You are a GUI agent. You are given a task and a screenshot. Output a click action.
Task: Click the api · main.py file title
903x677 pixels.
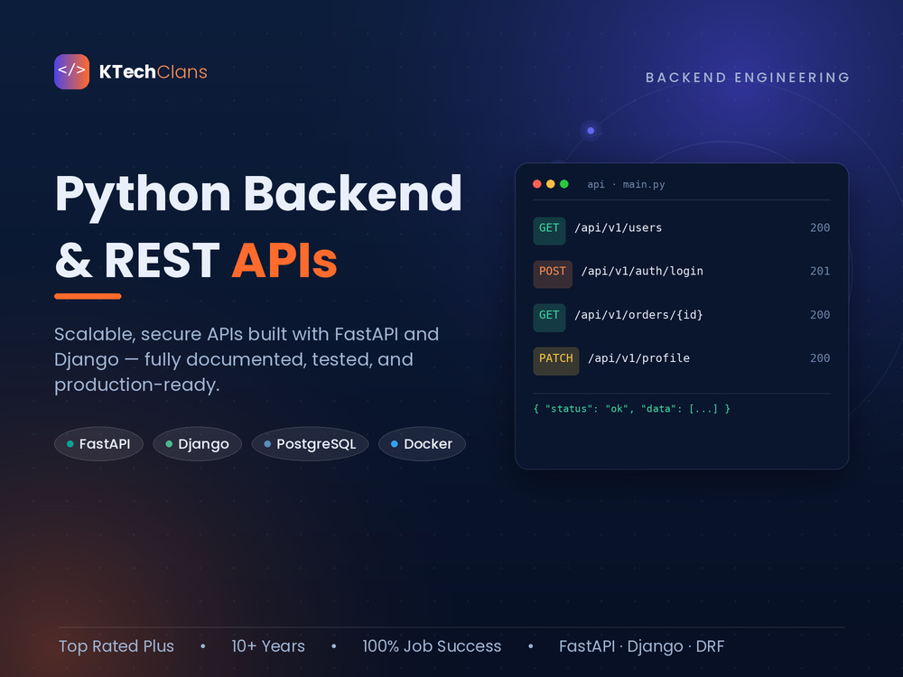click(626, 185)
